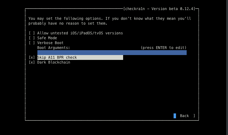228x135 pixels.
Task: Uncheck the Dark Blockchain checkbox
Action: coord(32,62)
